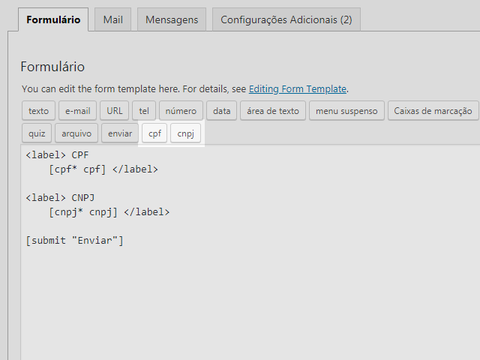Insert a menu suspenso tag
The width and height of the screenshot is (480, 360).
pyautogui.click(x=346, y=110)
